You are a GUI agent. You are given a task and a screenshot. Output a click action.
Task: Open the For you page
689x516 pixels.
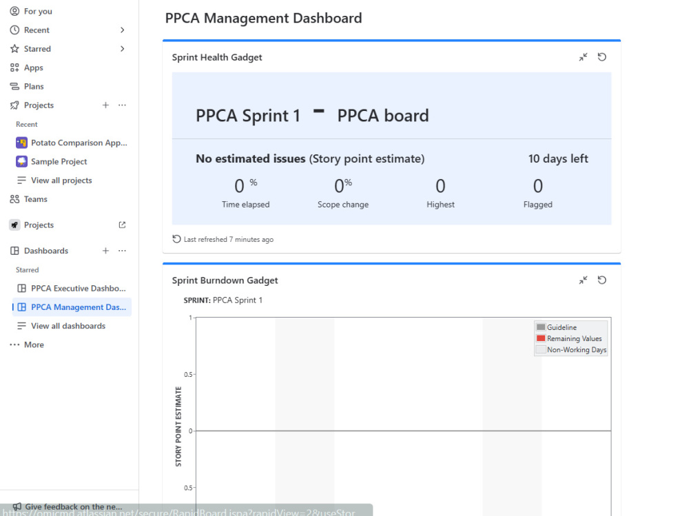tap(31, 11)
